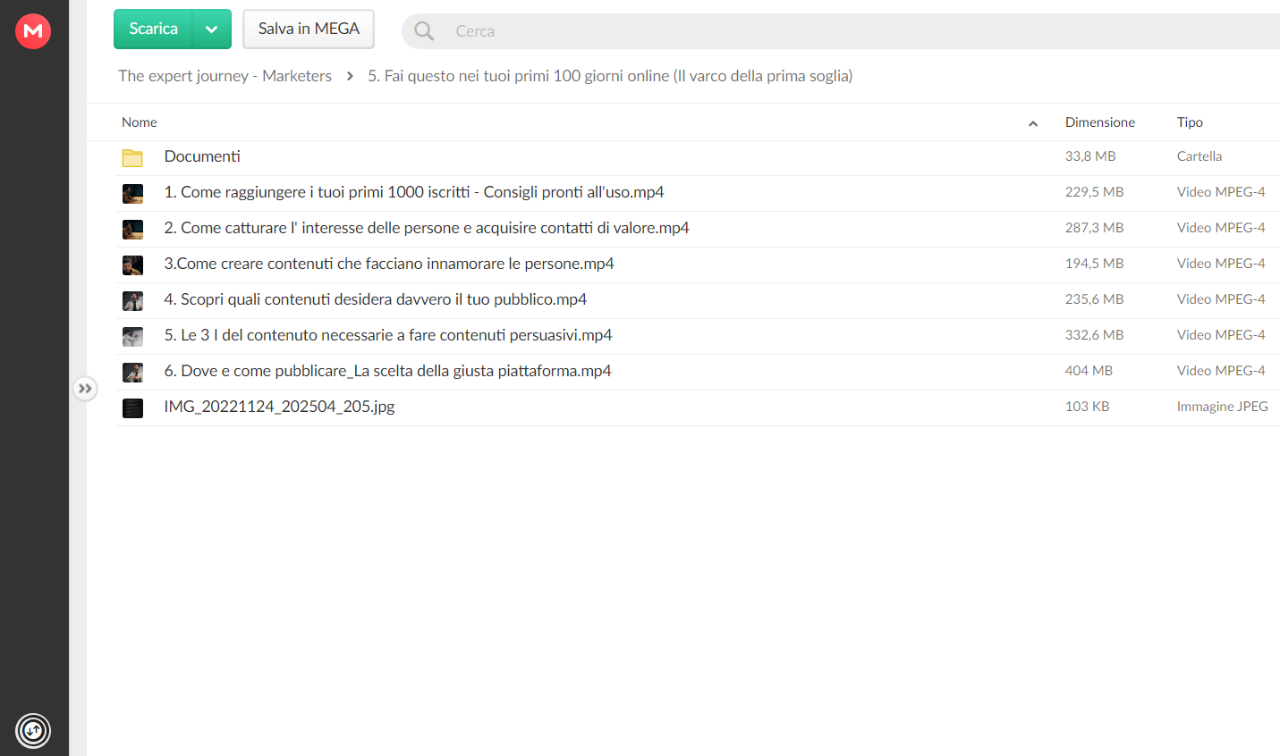
Task: Click the Scarica download button
Action: (153, 29)
